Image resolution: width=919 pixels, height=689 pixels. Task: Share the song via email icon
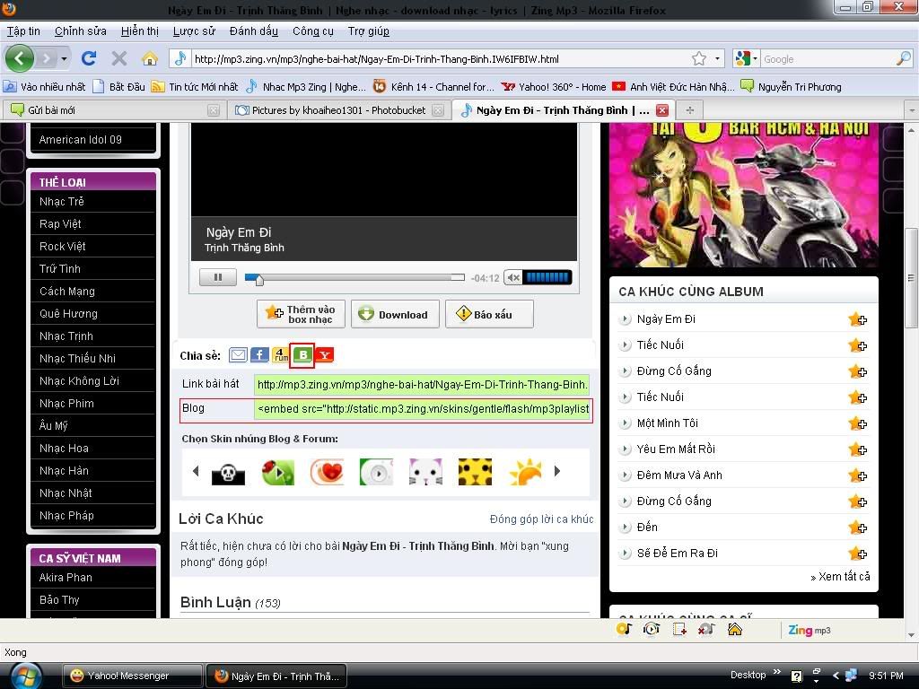238,355
